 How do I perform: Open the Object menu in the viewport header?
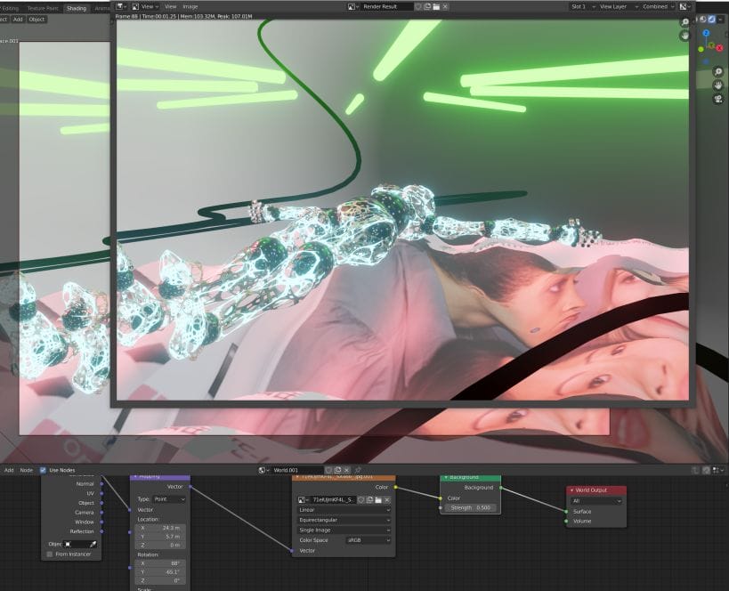pyautogui.click(x=36, y=19)
